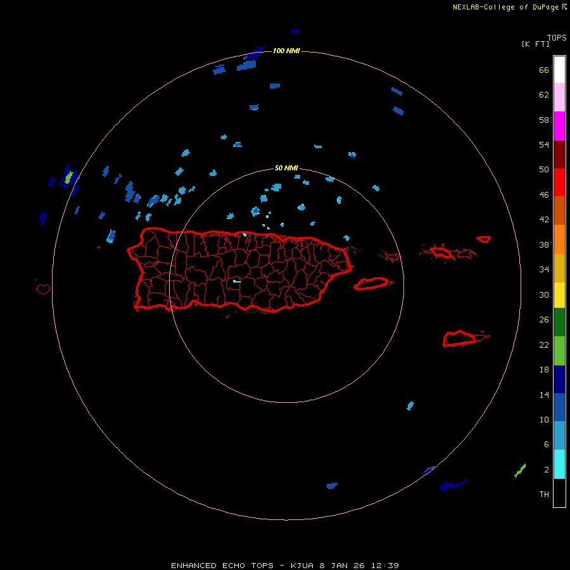The image size is (570, 570).
Task: Click the 66 label on the legend
Action: (544, 70)
